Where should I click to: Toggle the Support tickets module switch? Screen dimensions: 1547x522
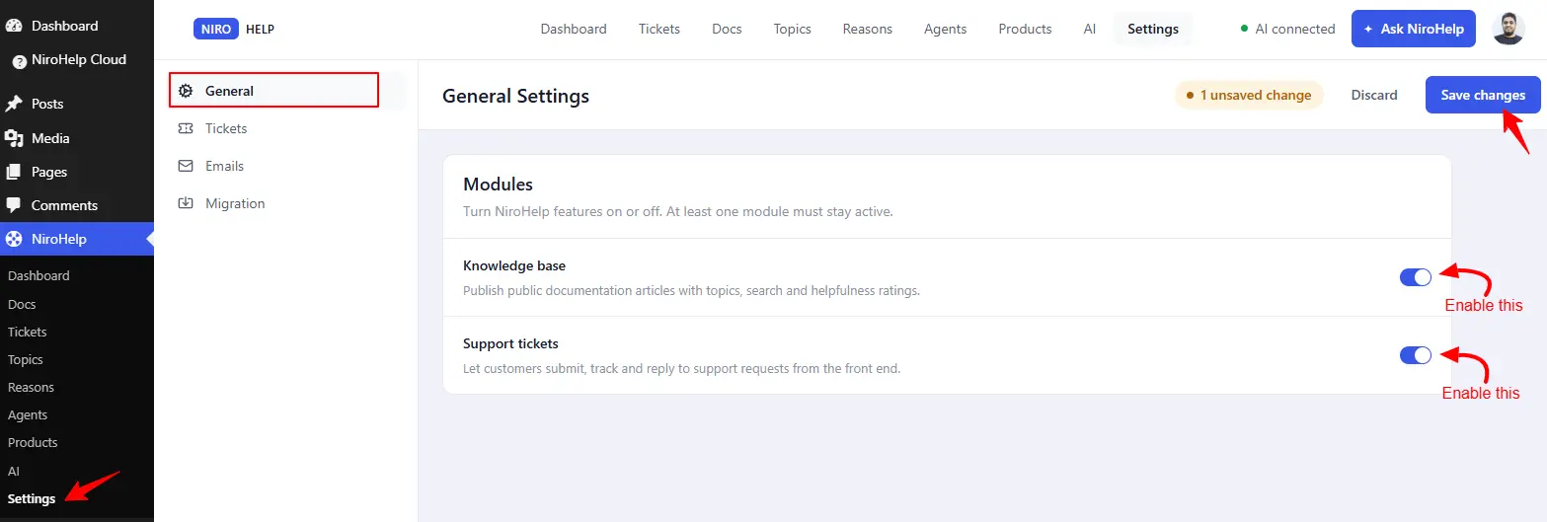(x=1416, y=355)
